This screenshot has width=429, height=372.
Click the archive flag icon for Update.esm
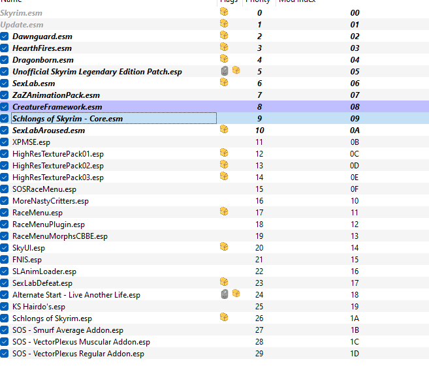click(x=224, y=23)
